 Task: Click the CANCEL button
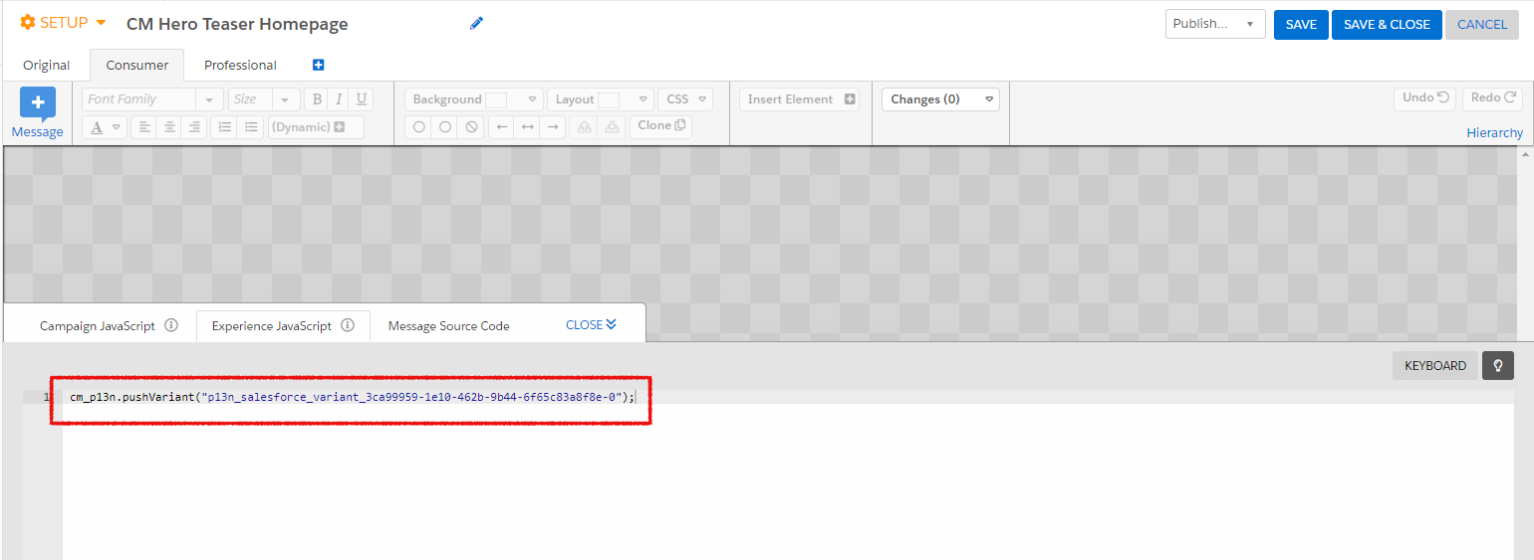[x=1482, y=24]
